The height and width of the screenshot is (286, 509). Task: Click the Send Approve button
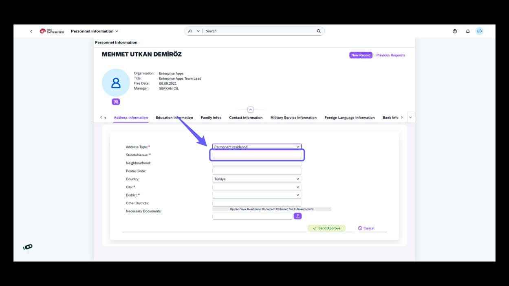point(326,228)
